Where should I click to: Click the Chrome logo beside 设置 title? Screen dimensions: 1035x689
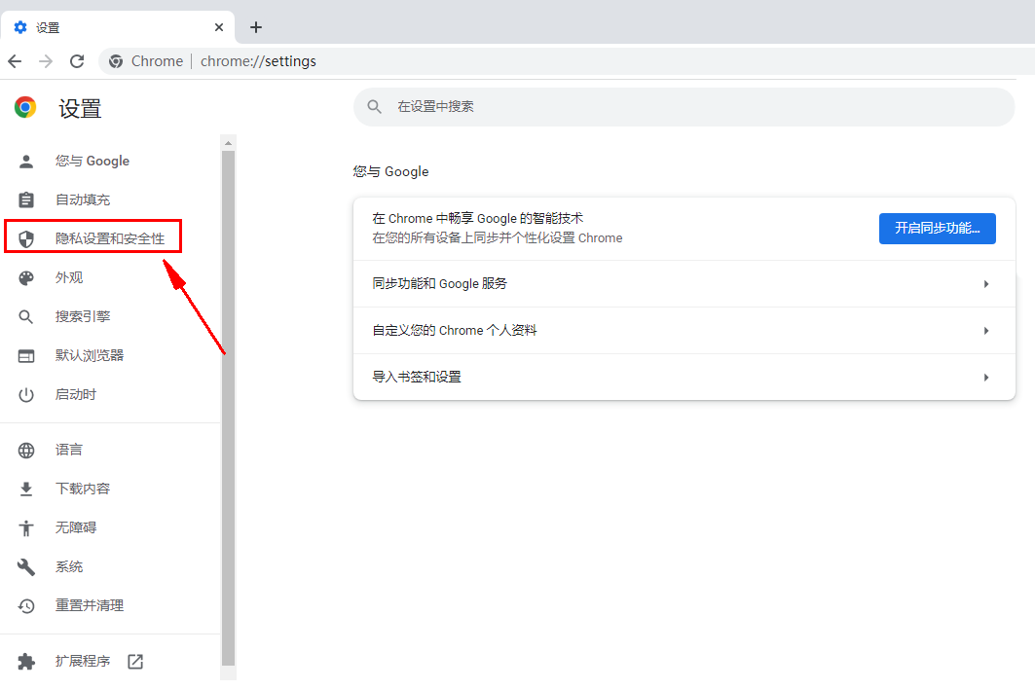tap(25, 107)
